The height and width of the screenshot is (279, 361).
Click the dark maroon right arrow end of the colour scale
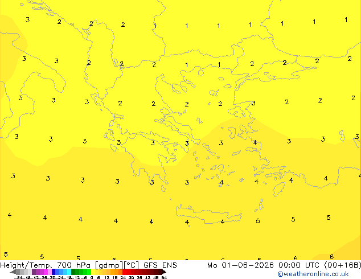coord(164,272)
